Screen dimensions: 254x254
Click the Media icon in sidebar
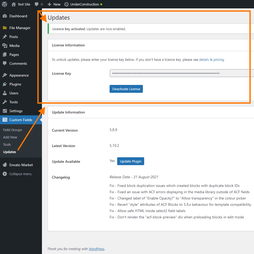point(5,46)
